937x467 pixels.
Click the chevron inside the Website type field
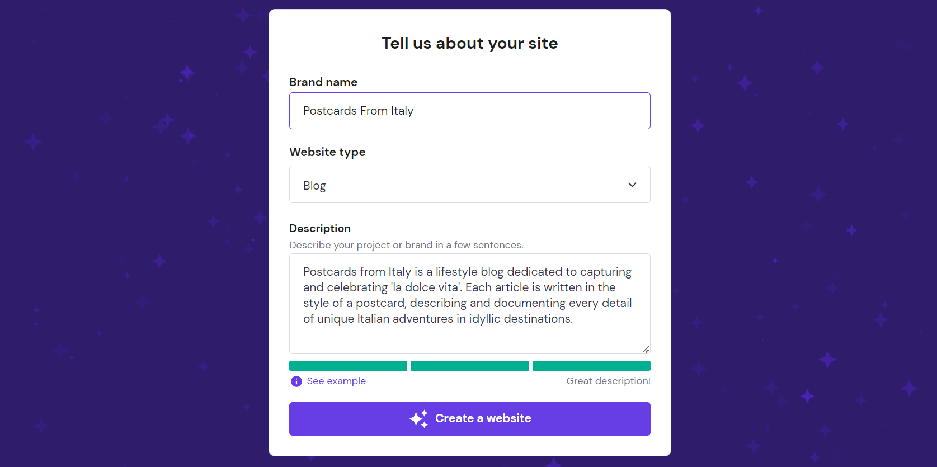[632, 185]
